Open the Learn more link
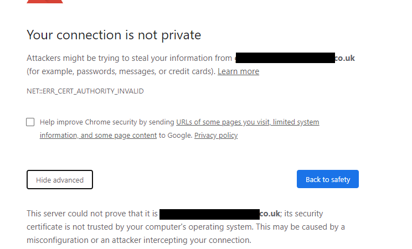 (238, 71)
